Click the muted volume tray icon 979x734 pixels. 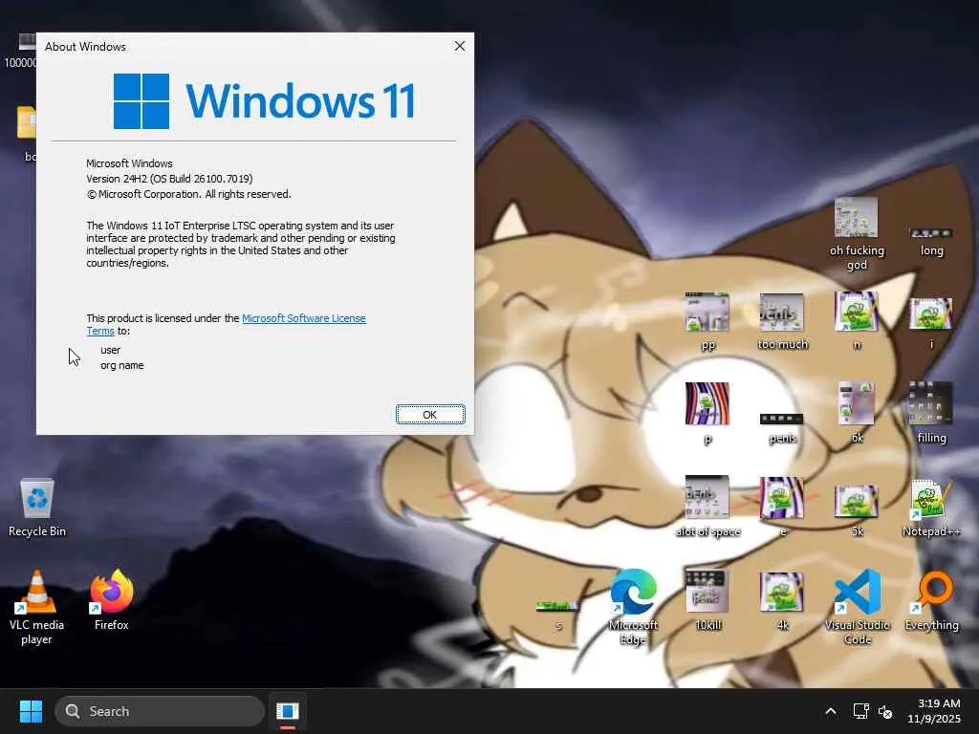[884, 711]
